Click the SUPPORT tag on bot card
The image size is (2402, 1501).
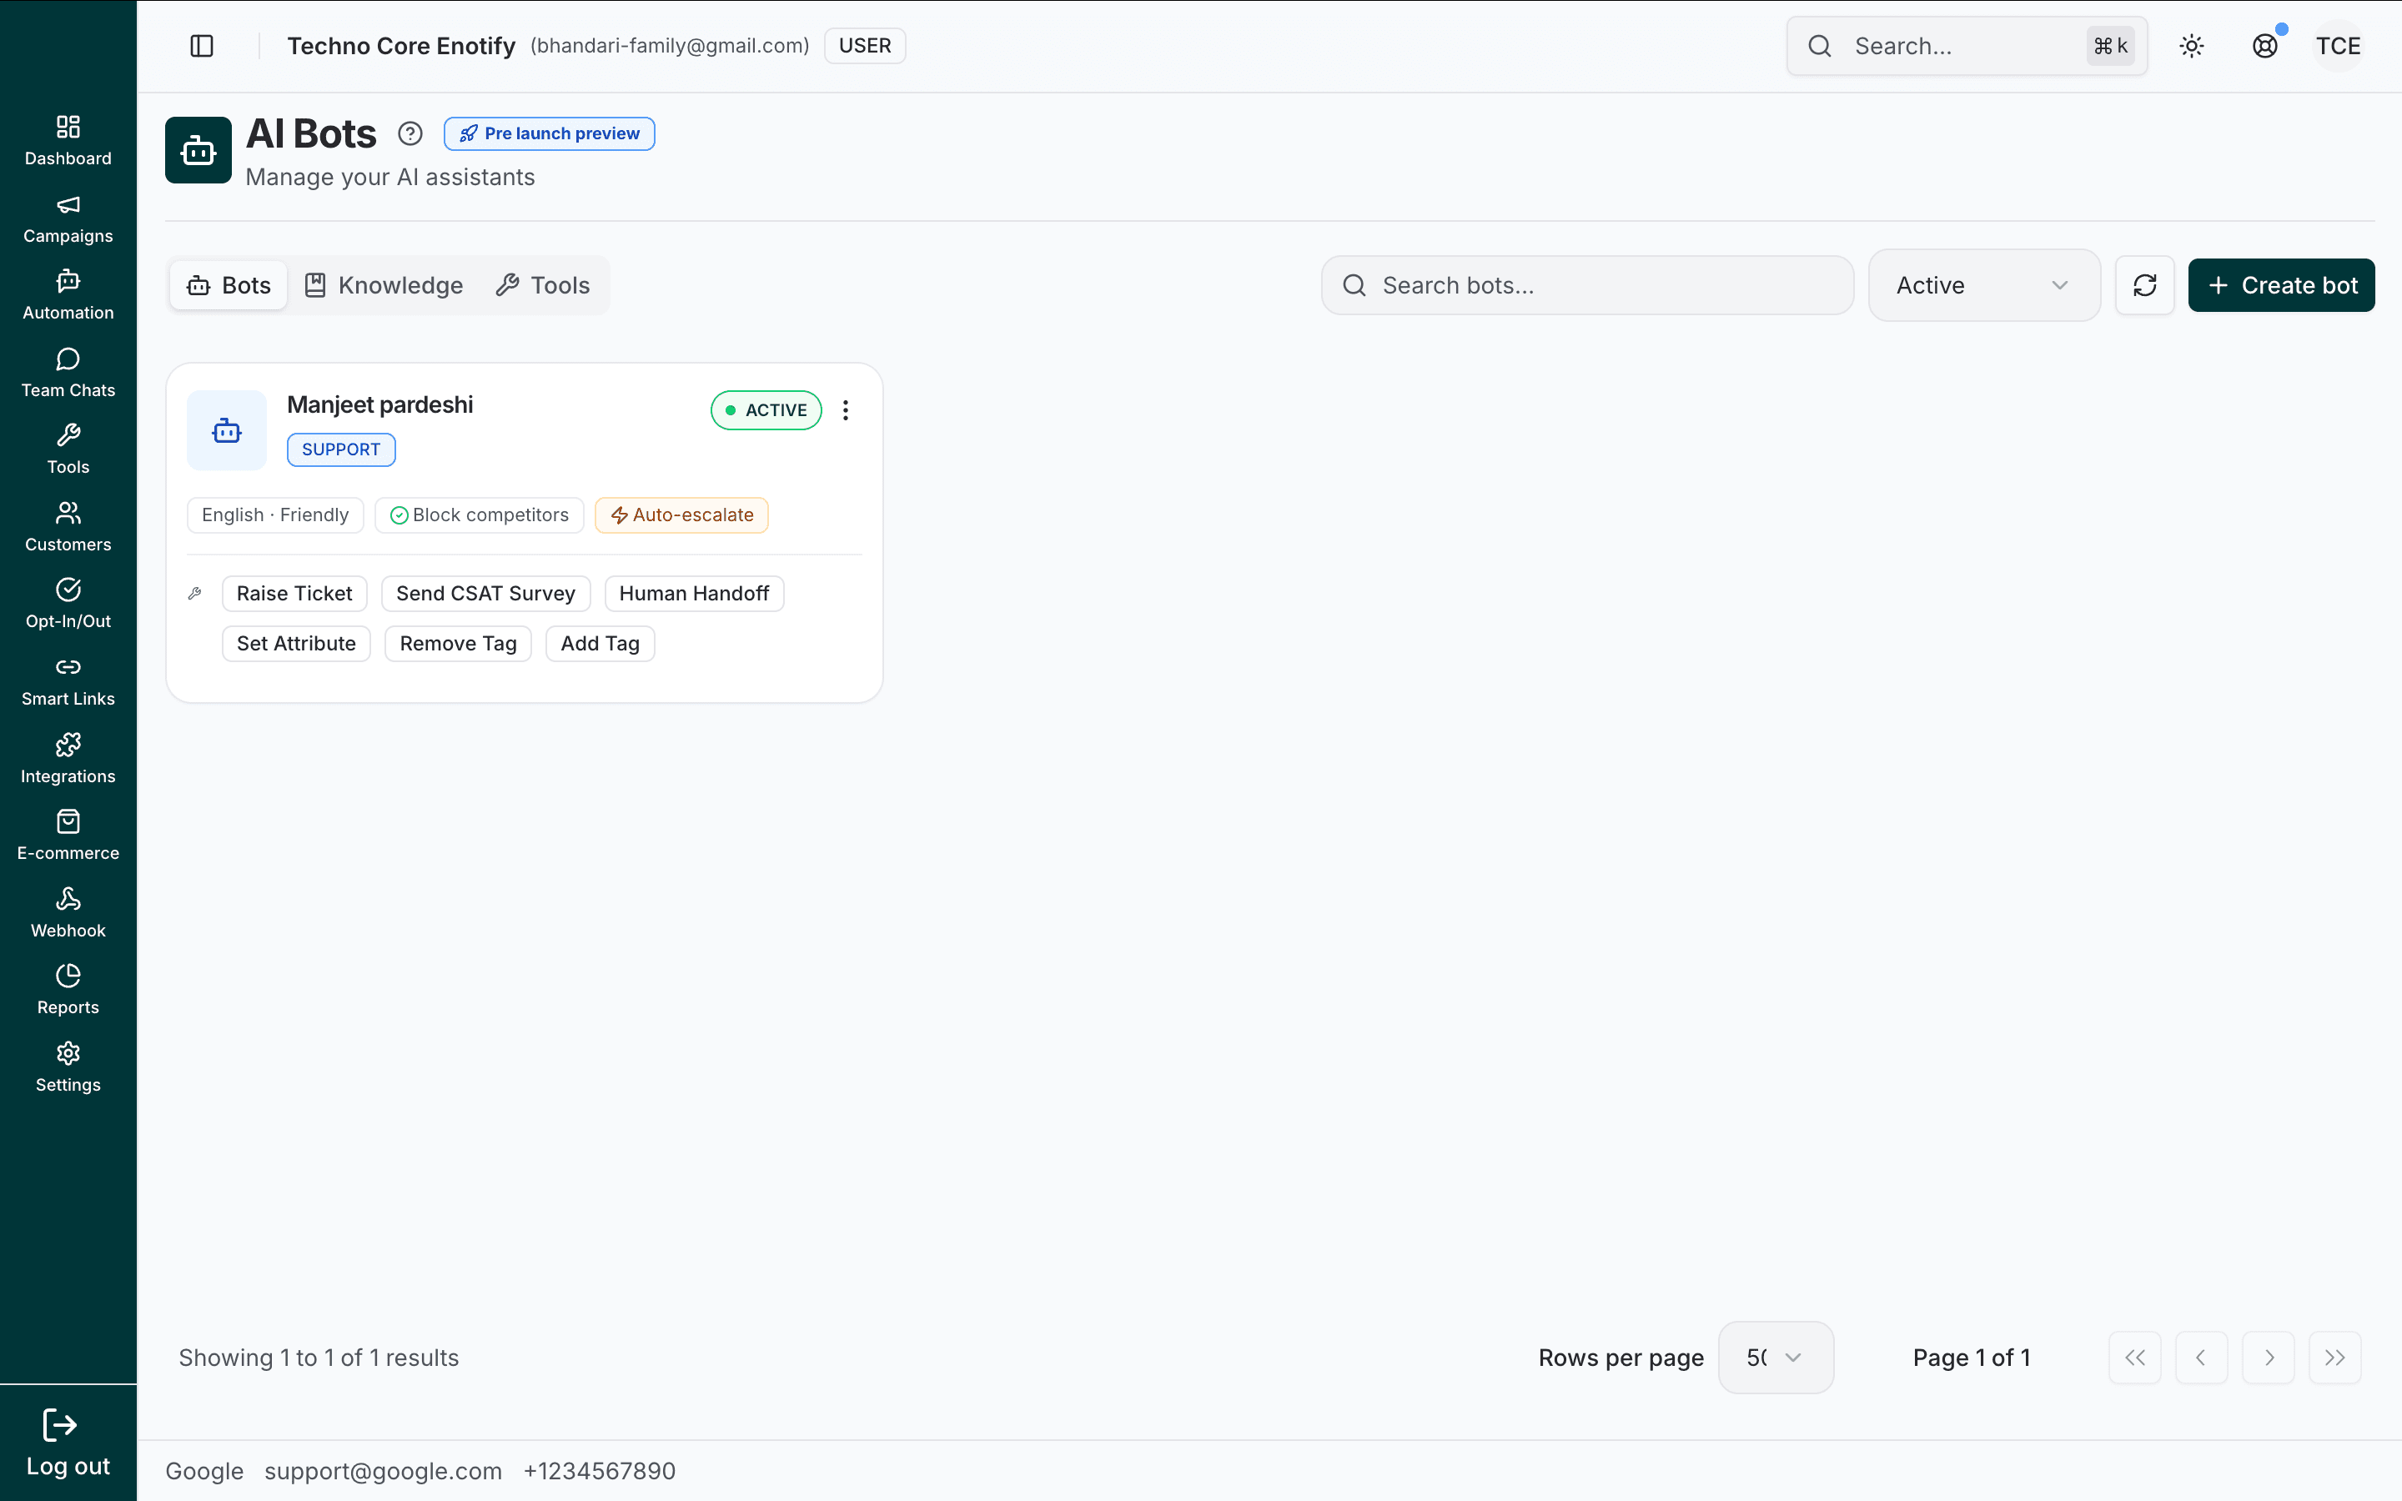(341, 449)
